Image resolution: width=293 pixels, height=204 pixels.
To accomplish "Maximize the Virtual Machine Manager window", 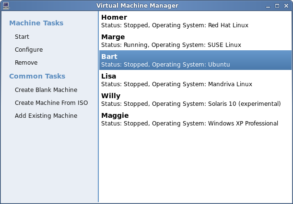I will point(277,6).
